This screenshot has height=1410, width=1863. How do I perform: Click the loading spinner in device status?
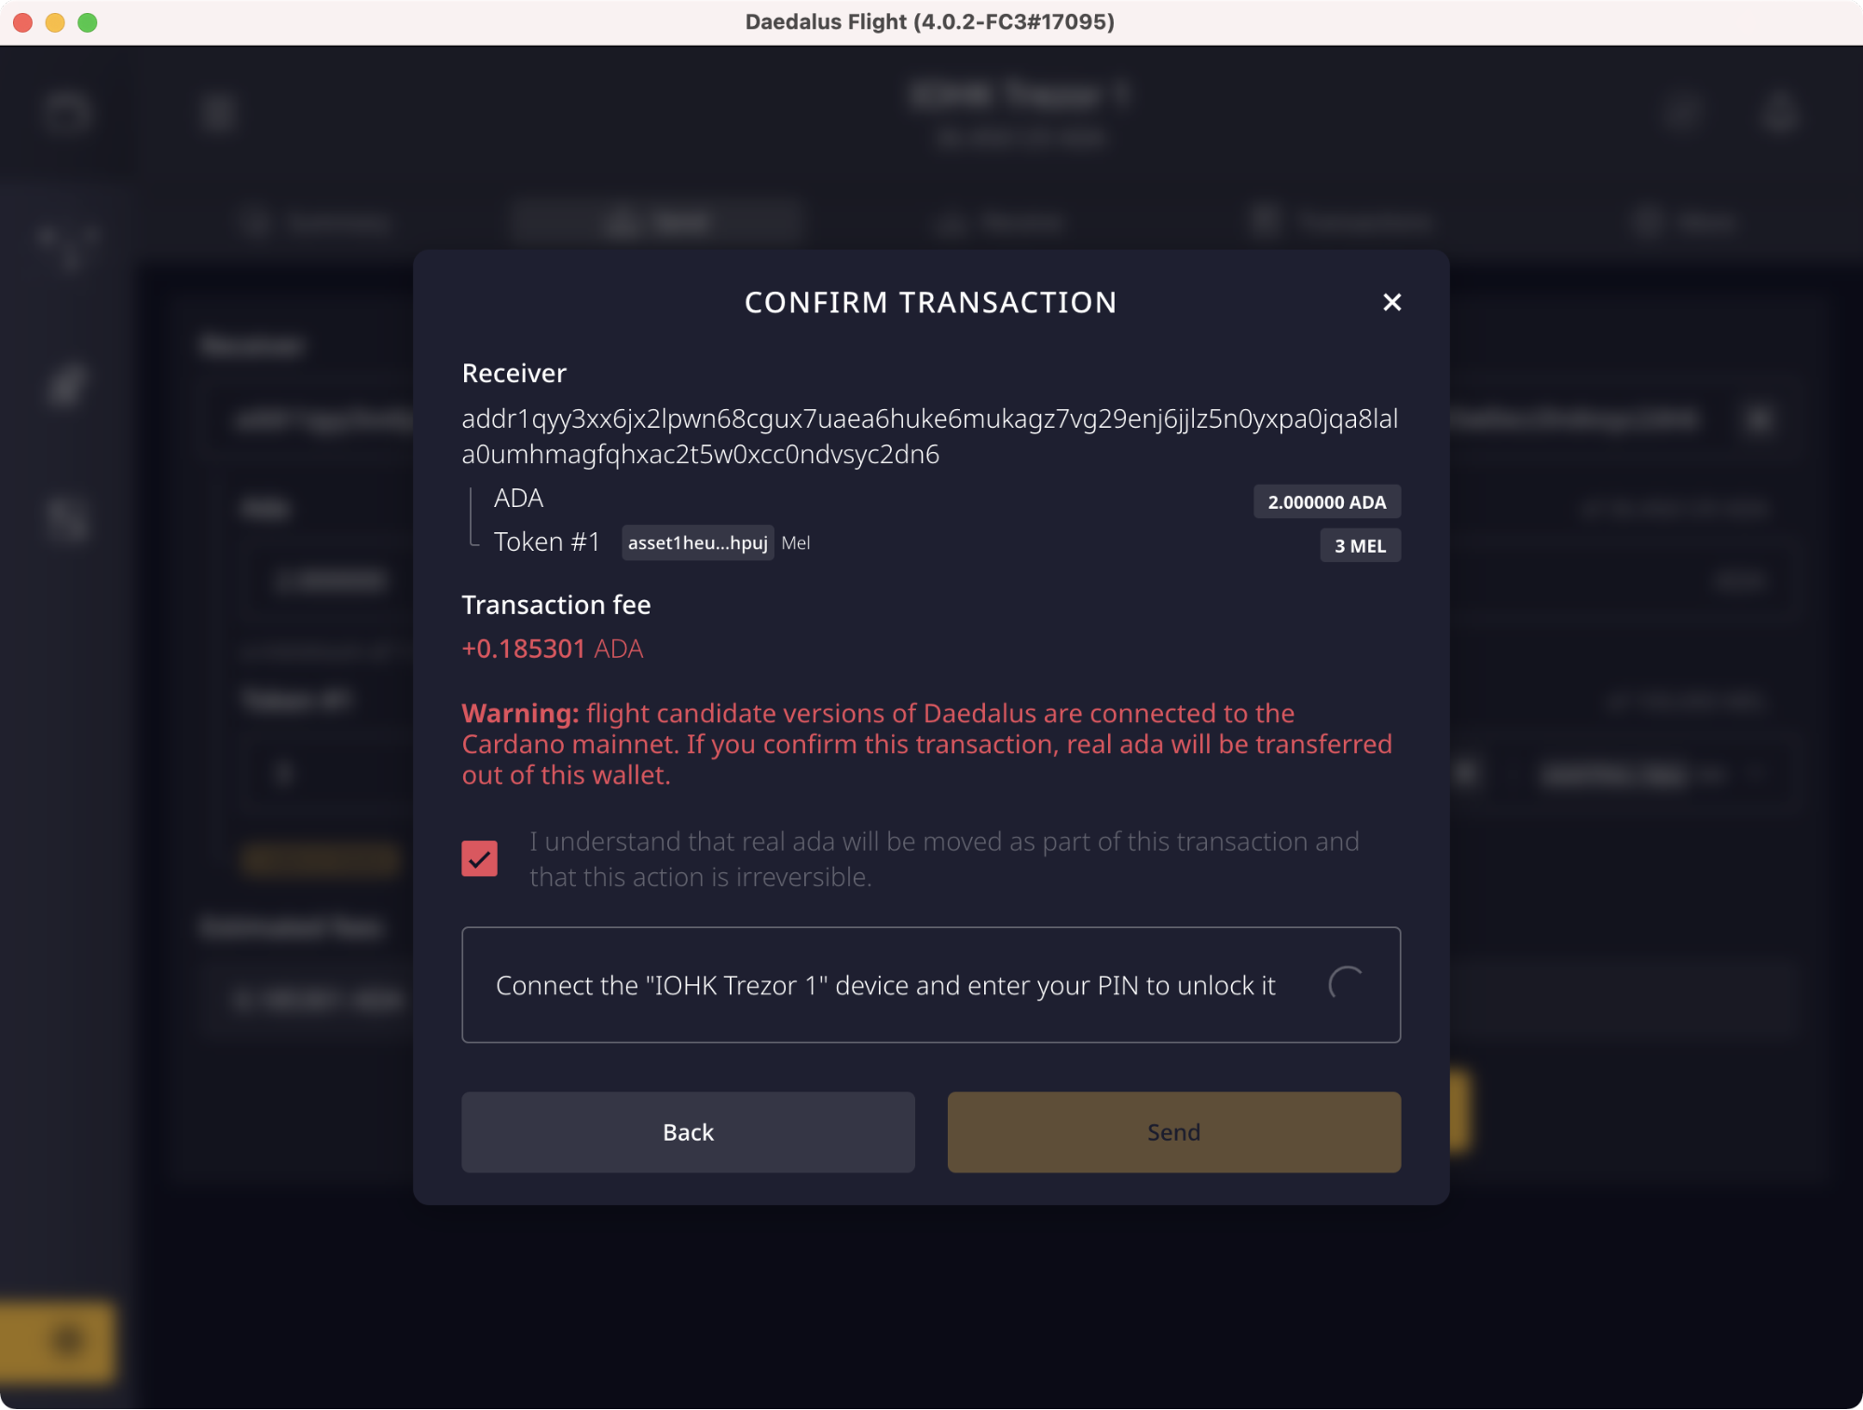pyautogui.click(x=1347, y=984)
